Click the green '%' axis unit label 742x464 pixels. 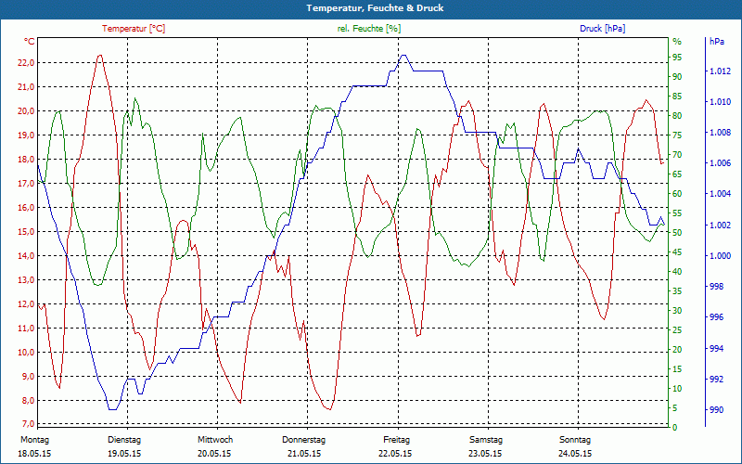click(677, 42)
